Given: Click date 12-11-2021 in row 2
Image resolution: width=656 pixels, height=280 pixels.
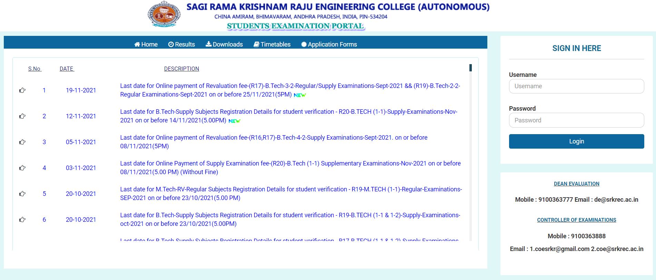Looking at the screenshot, I should [81, 116].
